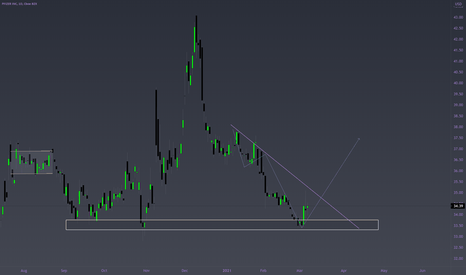The image size is (466, 275).
Task: Click the Aug label on time axis
Action: pyautogui.click(x=24, y=271)
